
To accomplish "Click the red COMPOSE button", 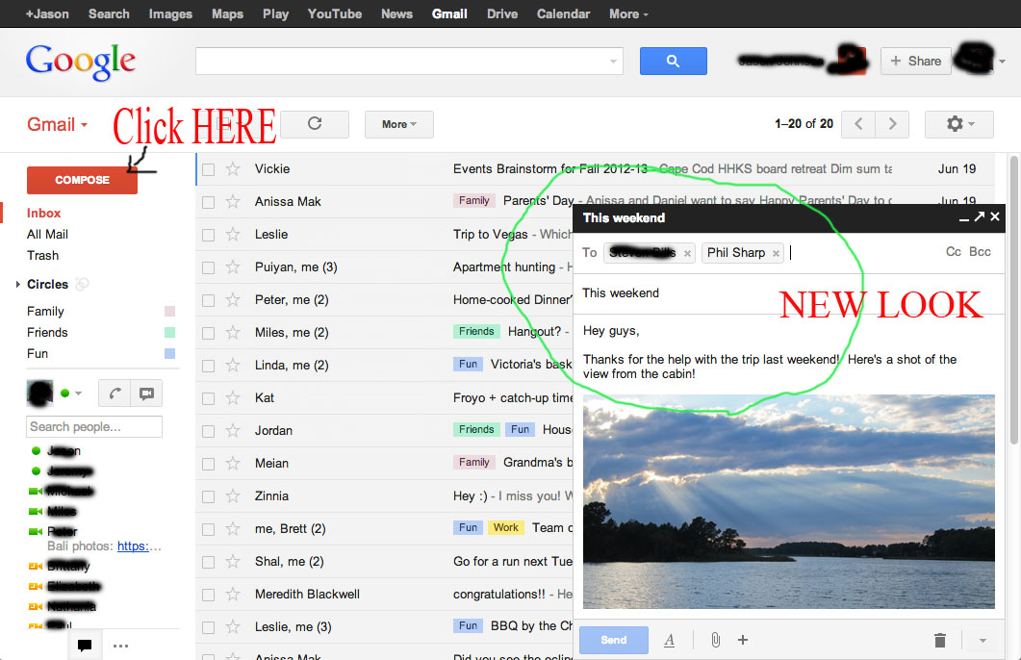I will tap(82, 180).
